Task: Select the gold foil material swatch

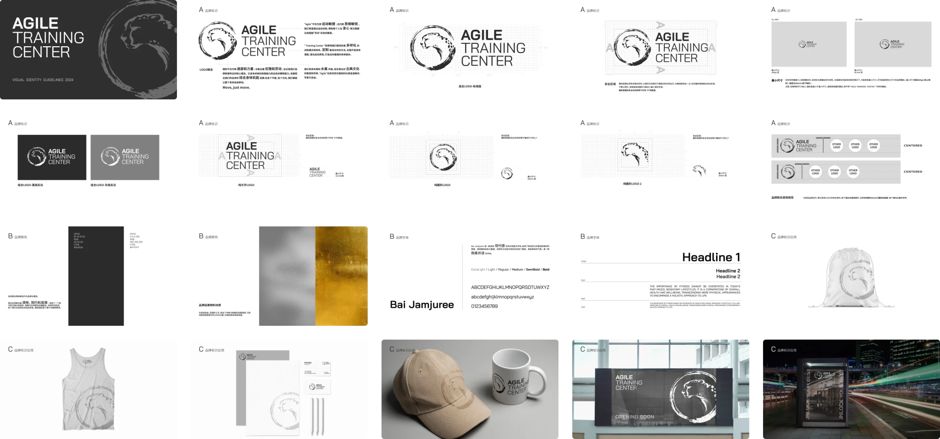Action: 342,276
